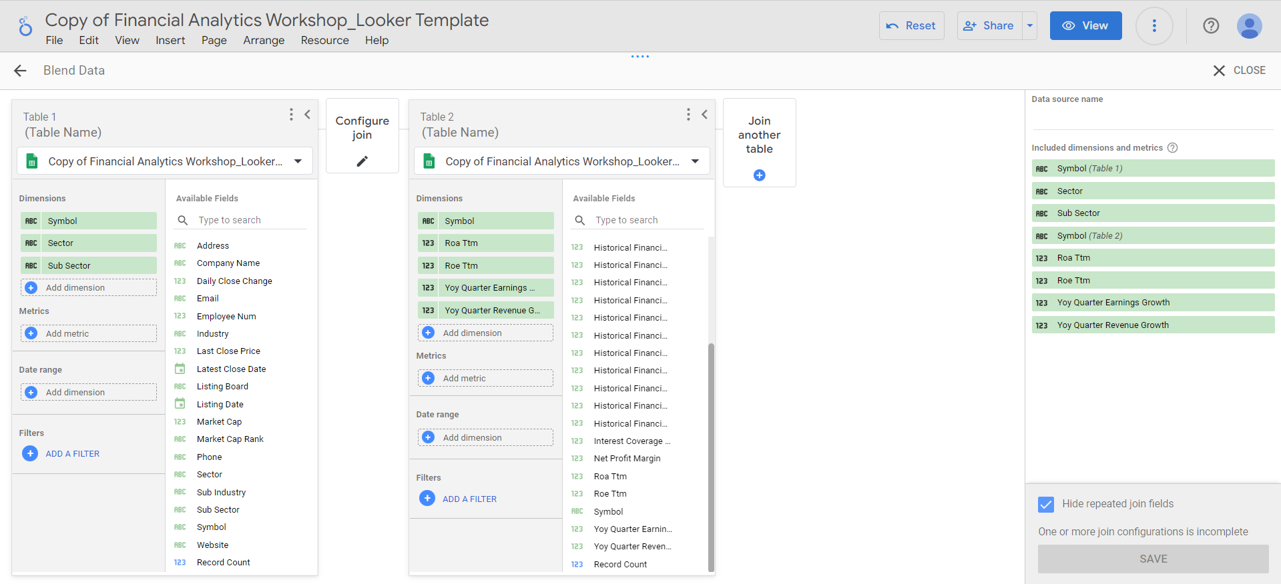This screenshot has width=1281, height=584.
Task: Open the Page menu
Action: point(214,41)
